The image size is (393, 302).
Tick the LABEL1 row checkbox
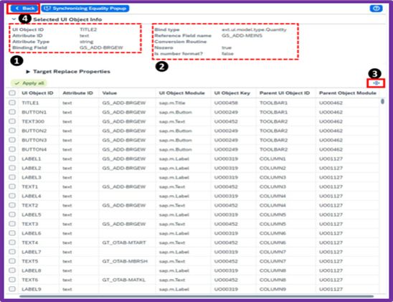click(12, 159)
